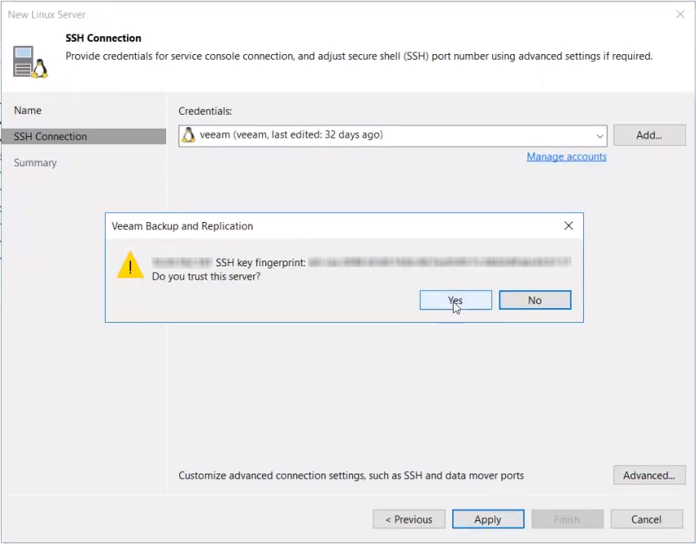Click the Linux server header icon
The width and height of the screenshot is (696, 544).
coord(30,61)
